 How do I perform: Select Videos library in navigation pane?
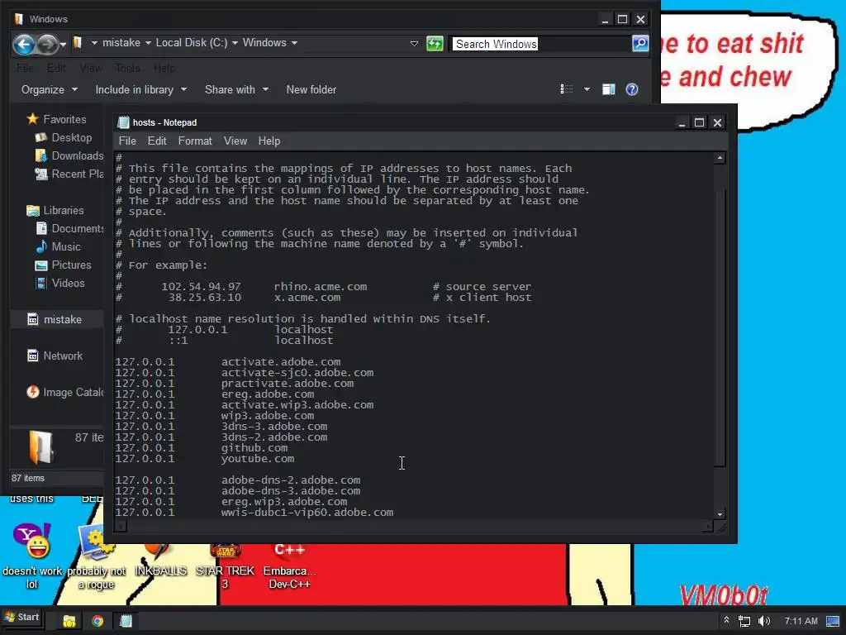point(59,284)
